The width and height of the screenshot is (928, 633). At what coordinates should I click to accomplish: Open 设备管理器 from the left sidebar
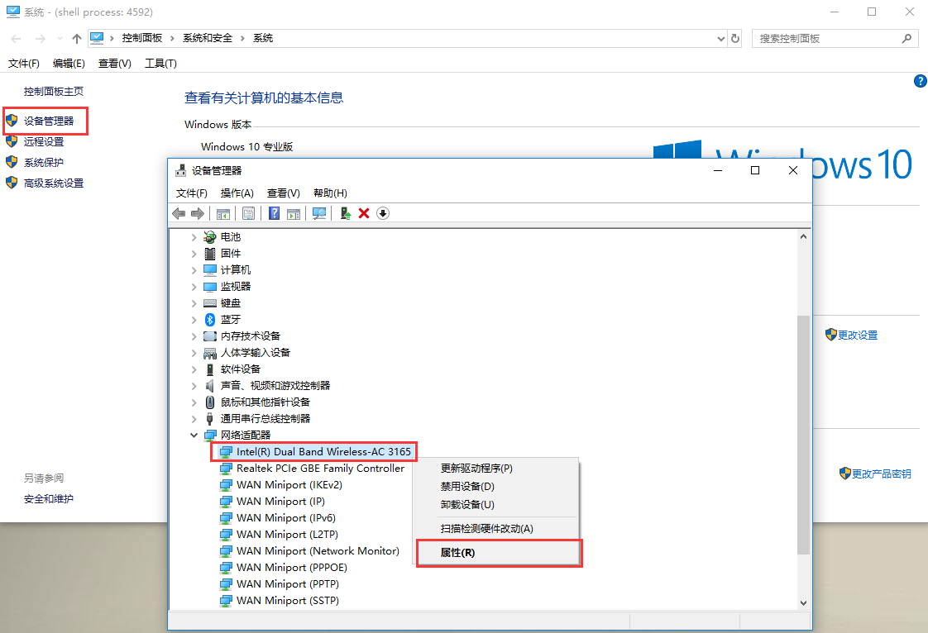49,121
